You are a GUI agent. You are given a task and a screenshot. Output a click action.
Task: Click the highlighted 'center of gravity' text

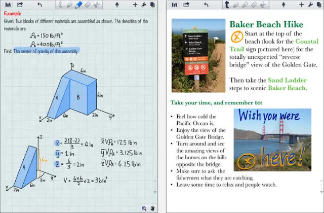coord(46,51)
